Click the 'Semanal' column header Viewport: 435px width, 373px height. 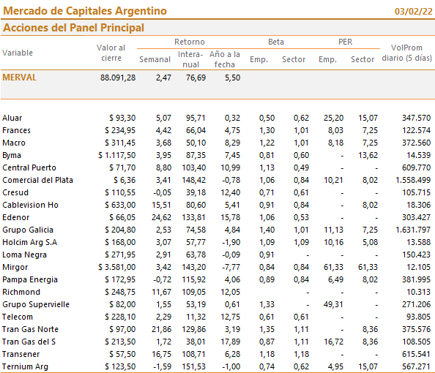(155, 59)
